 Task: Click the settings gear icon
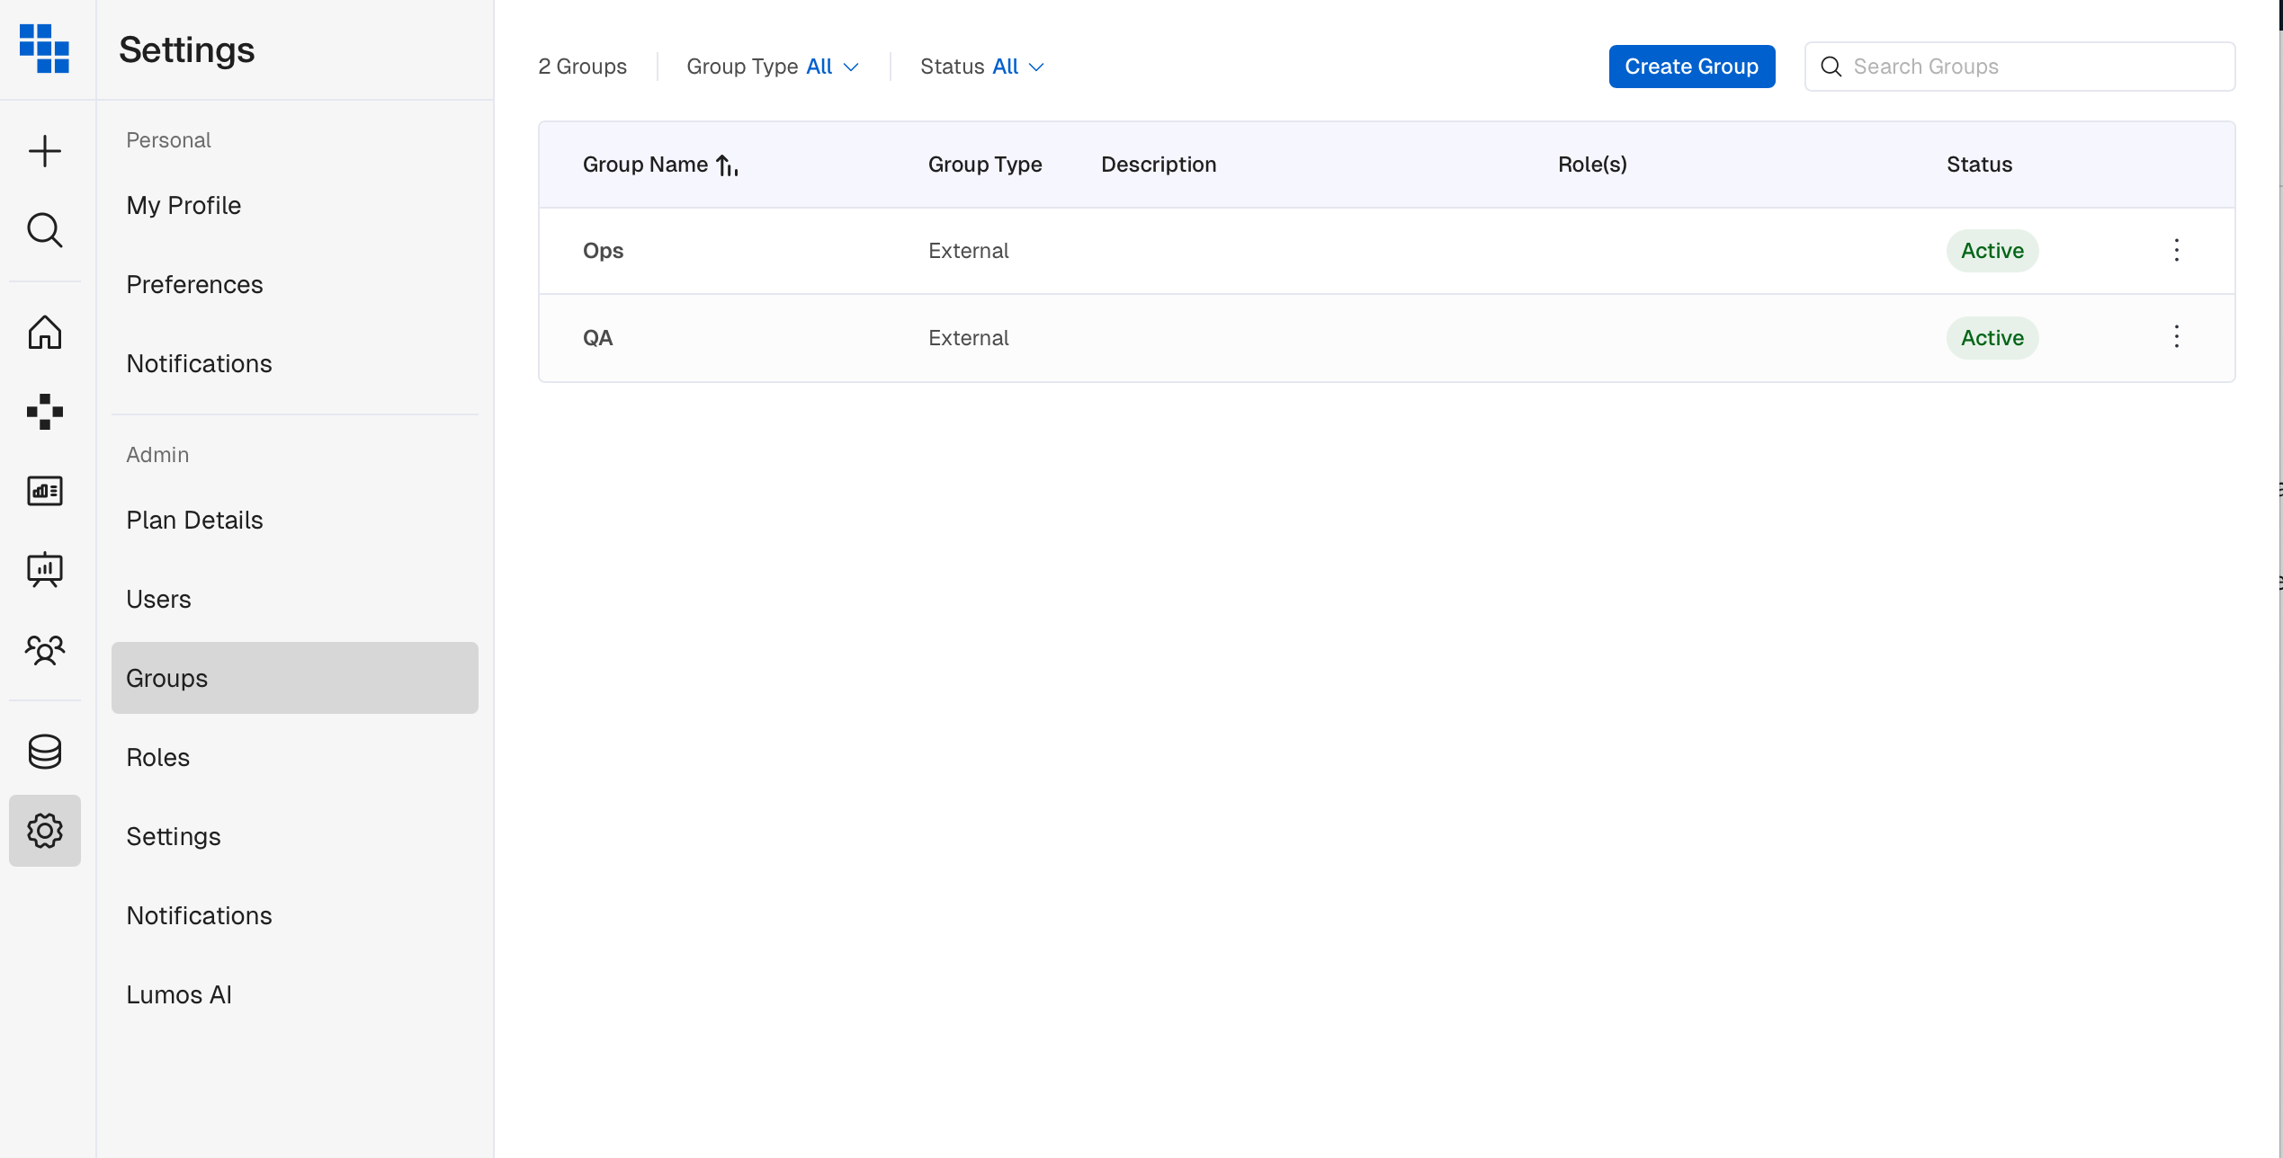pos(44,831)
